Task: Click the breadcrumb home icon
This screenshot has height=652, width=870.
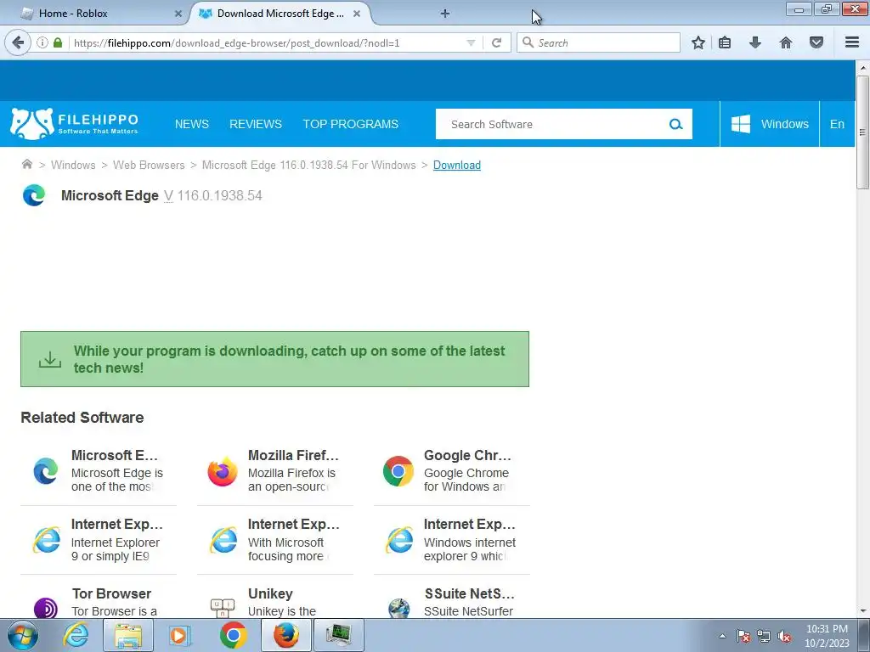Action: point(26,164)
